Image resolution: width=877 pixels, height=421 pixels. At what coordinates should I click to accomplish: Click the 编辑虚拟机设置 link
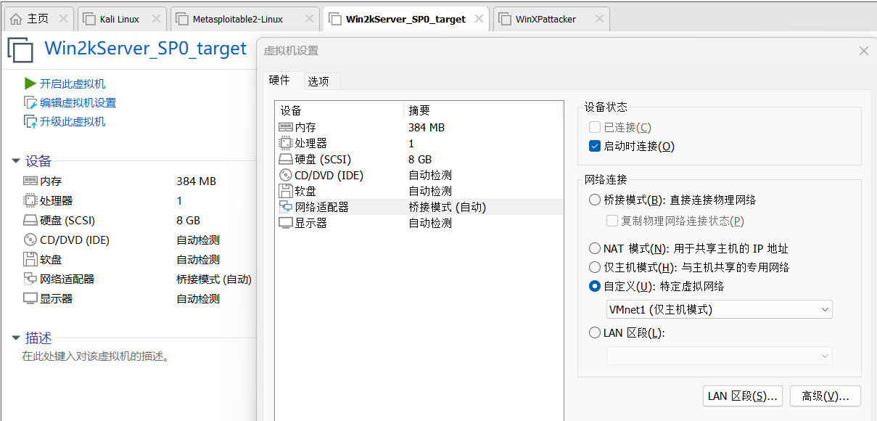(x=78, y=102)
